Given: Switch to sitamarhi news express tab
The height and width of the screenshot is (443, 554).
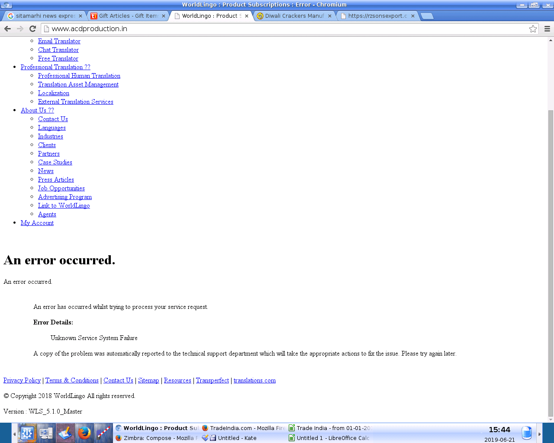Looking at the screenshot, I should [x=43, y=16].
